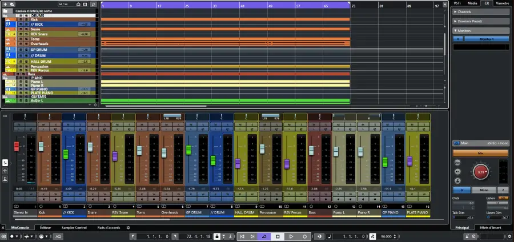Screen dimensions: 514x242
Task: Switch to the Média tab
Action: (x=472, y=3)
